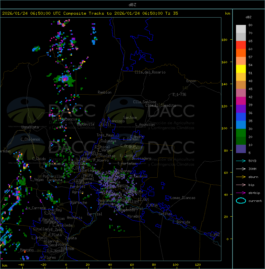Click the La_Carrera map label
The width and height of the screenshot is (265, 269).
click(x=36, y=208)
